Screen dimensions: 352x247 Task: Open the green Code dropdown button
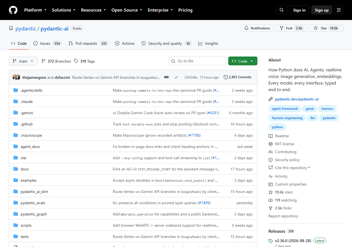243,61
